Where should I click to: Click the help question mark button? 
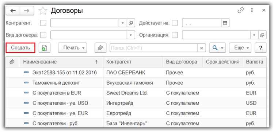click(260, 48)
